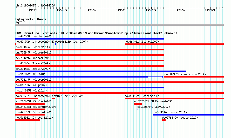Open variant esv2421481 (Altshuler2010) label
Image resolution: width=231 pixels, height=138 pixels.
click(36, 107)
